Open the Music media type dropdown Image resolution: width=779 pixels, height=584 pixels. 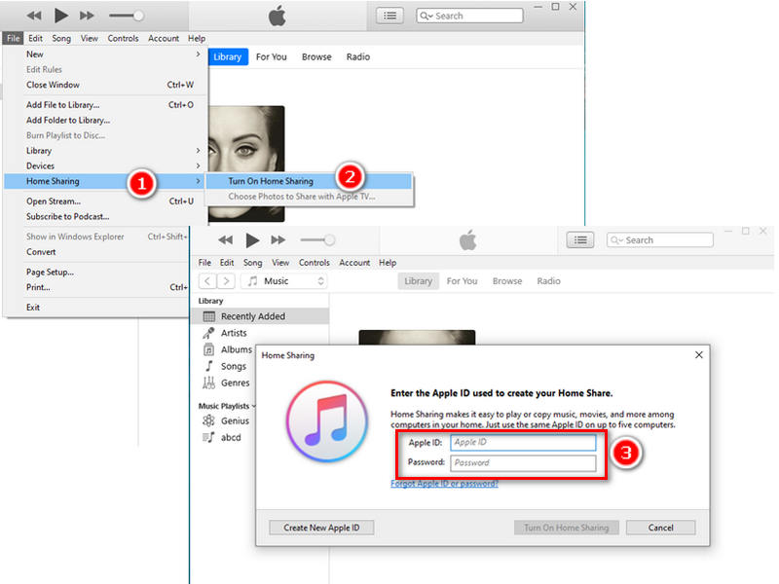[x=284, y=281]
